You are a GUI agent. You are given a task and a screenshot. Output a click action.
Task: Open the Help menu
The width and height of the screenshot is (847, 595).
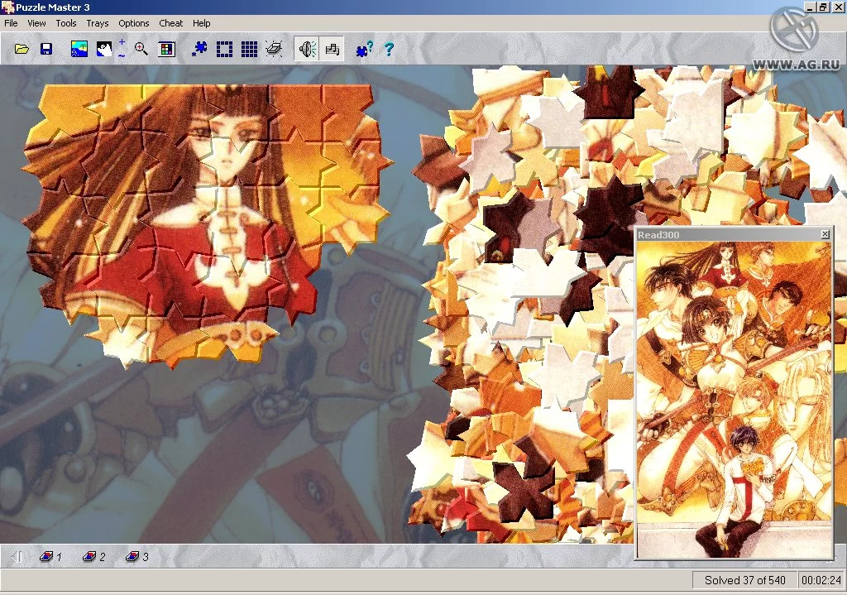(202, 23)
